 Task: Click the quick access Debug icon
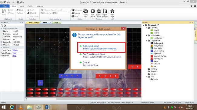pos(21,2)
